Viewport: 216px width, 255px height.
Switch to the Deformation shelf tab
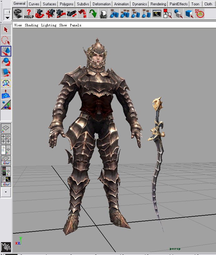click(x=101, y=4)
